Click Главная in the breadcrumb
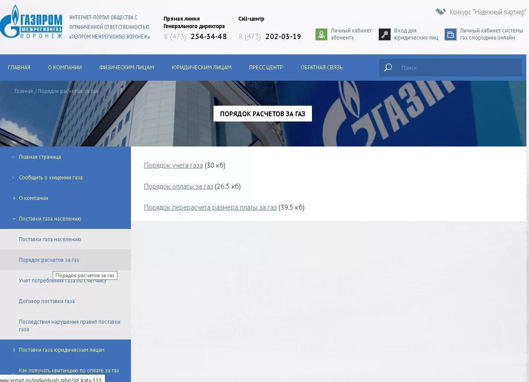Image resolution: width=529 pixels, height=382 pixels. tap(23, 91)
